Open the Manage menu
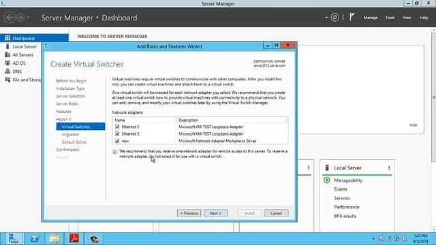This screenshot has width=436, height=245. 371,18
